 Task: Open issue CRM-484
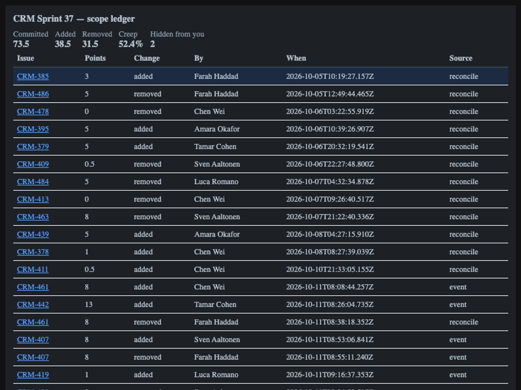pyautogui.click(x=33, y=182)
